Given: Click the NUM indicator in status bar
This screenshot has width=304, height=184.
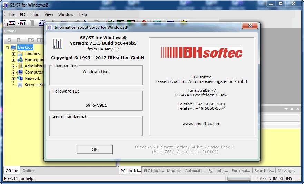Looking at the screenshot, I should 273,178.
